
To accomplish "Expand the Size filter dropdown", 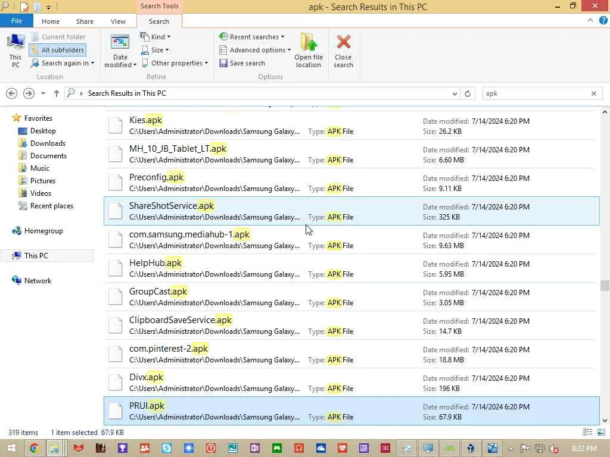I will 154,50.
